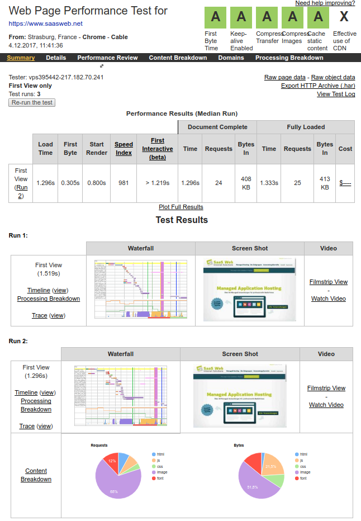The height and width of the screenshot is (521, 361).
Task: Go to the Content Breakdown tab
Action: coord(178,58)
